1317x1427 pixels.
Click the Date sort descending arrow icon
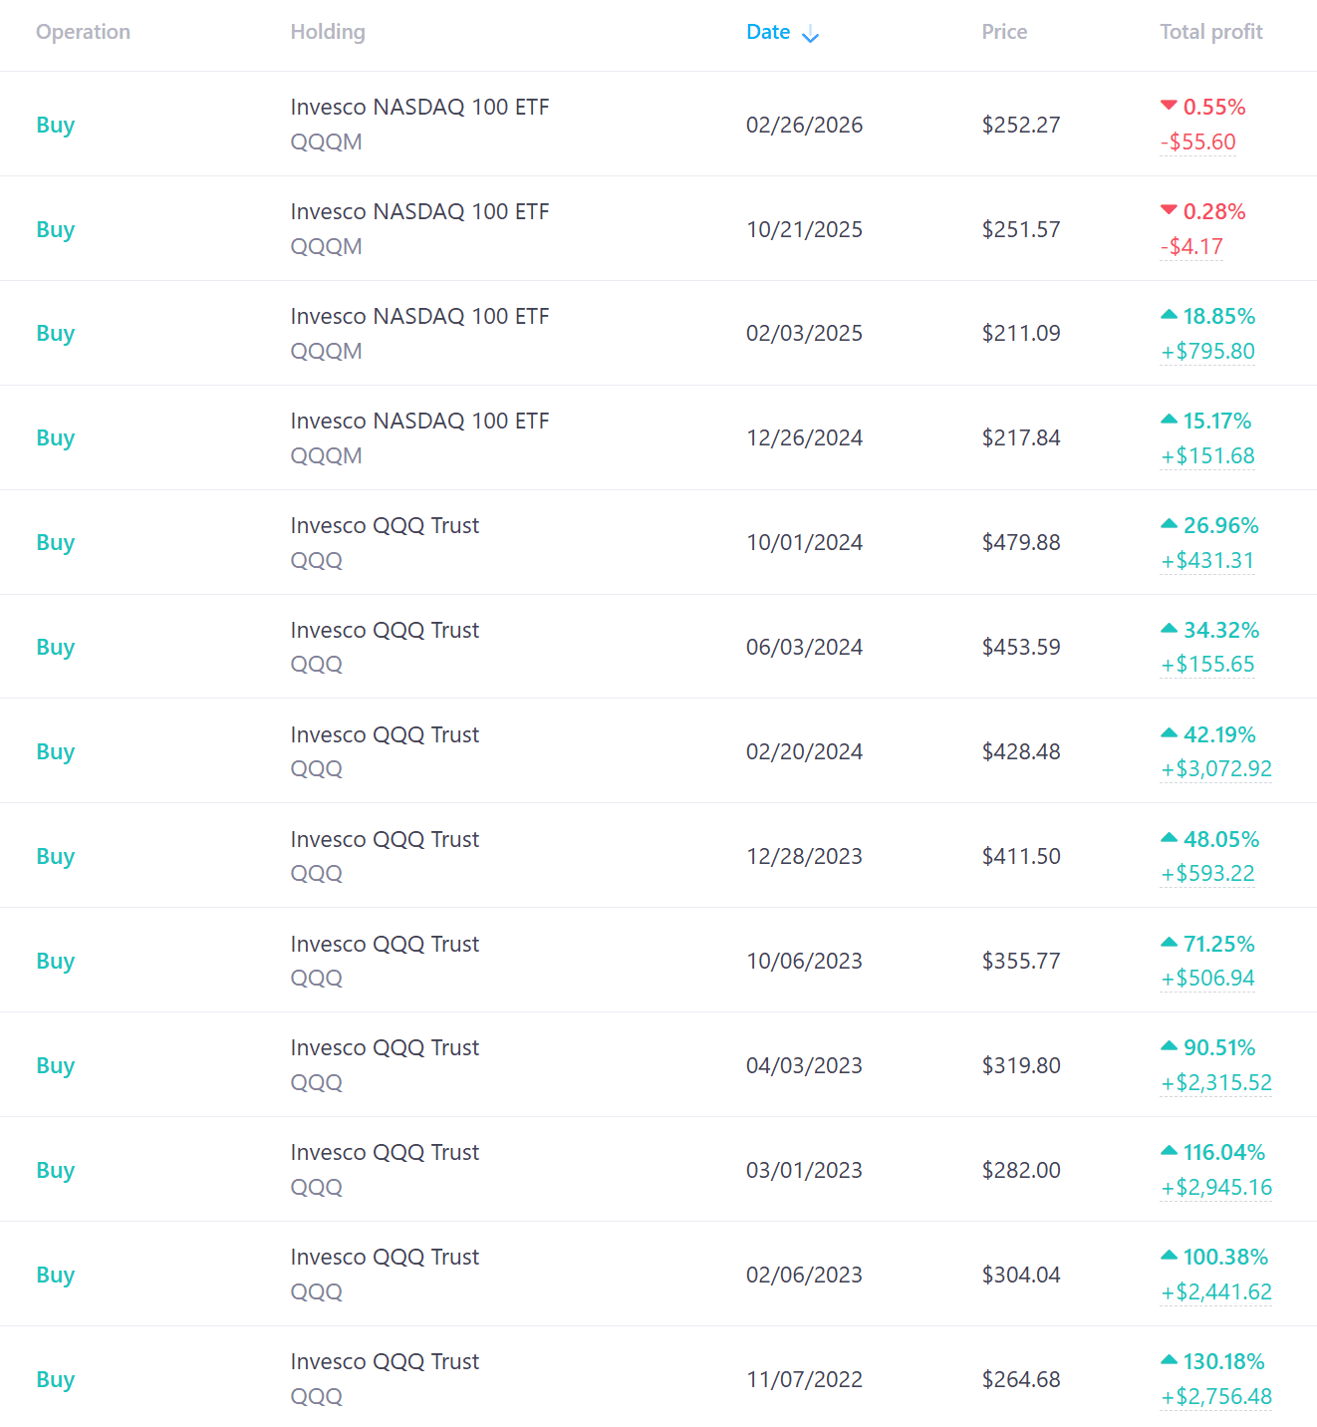[811, 35]
